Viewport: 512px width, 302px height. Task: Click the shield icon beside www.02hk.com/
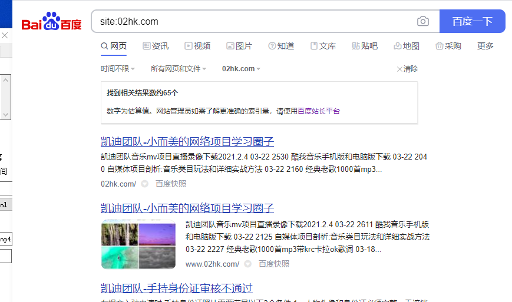point(248,264)
